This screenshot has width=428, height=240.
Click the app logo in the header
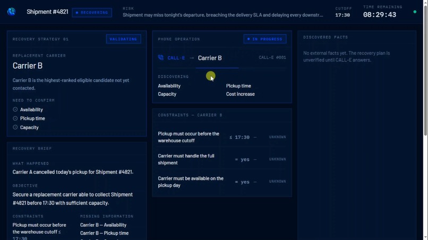click(x=12, y=12)
